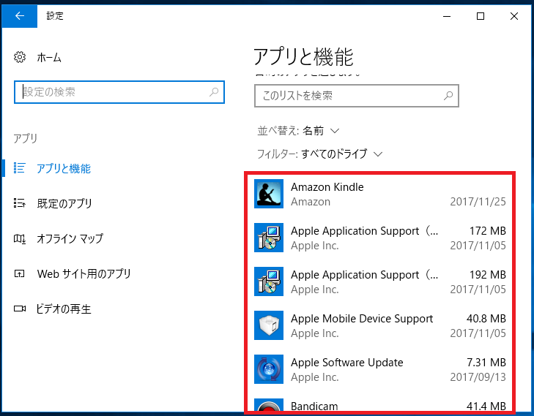This screenshot has width=534, height=416.
Task: Click the 2017/09/13 install date
Action: pyautogui.click(x=478, y=377)
